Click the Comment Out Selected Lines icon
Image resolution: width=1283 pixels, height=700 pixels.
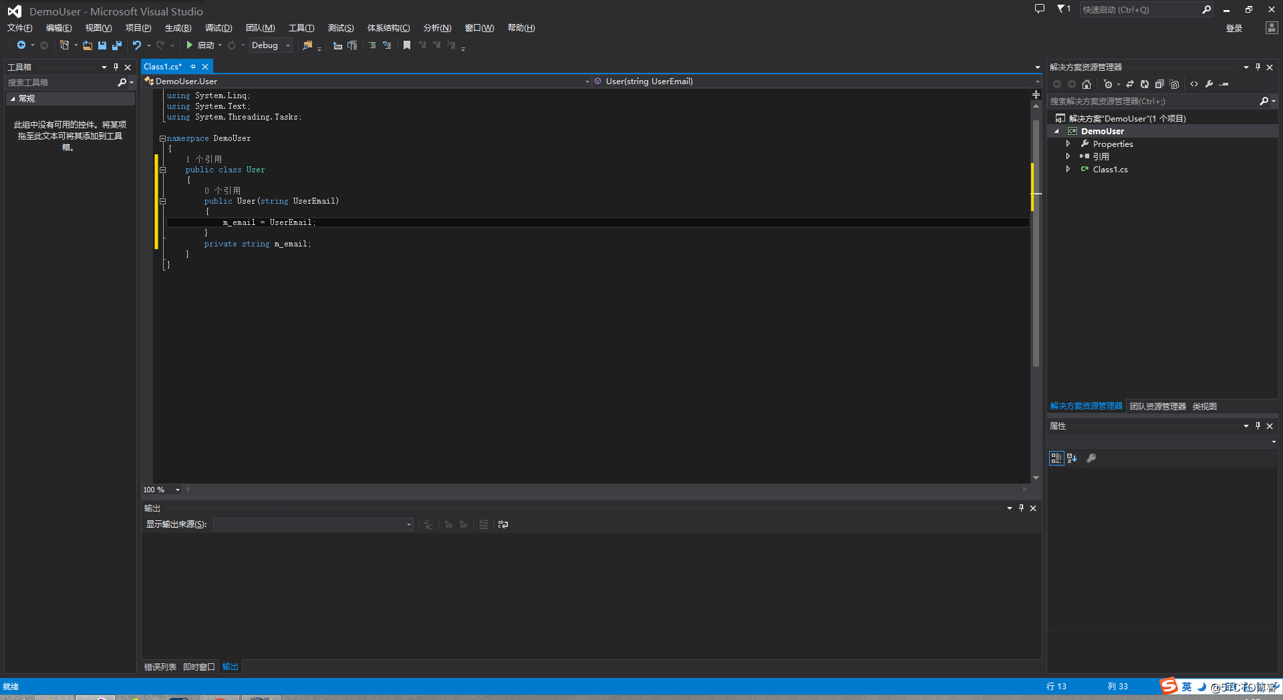click(372, 45)
